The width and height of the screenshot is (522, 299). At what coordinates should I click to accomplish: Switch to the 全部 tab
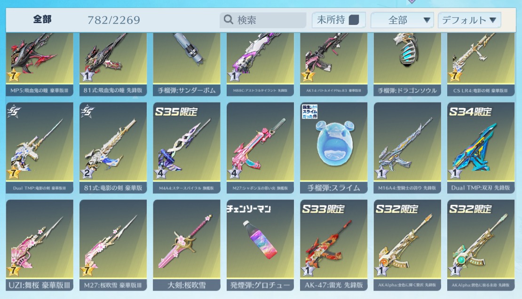(42, 19)
